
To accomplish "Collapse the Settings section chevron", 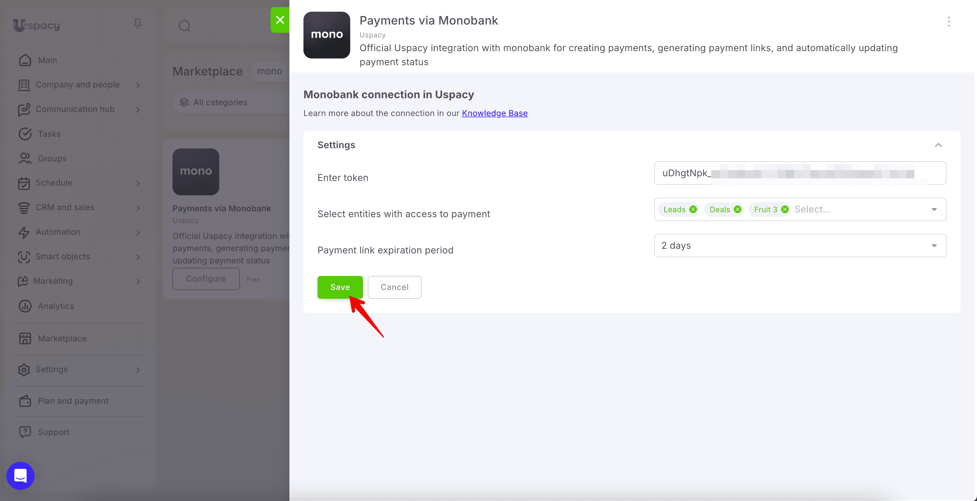I will pyautogui.click(x=938, y=145).
